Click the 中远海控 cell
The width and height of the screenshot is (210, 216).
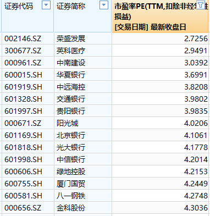pyautogui.click(x=83, y=87)
